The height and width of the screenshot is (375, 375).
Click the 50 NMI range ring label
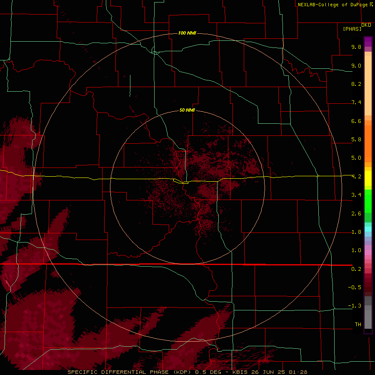[187, 110]
